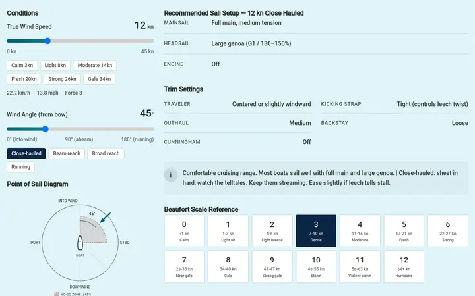Select Beaufort card 10 Storm

316,266
